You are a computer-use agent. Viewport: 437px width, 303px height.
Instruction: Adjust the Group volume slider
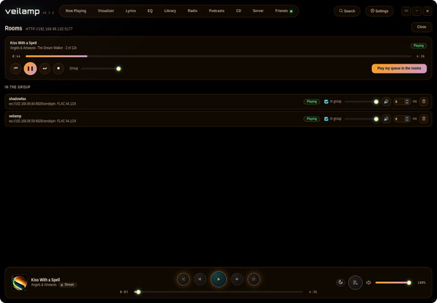(x=101, y=68)
